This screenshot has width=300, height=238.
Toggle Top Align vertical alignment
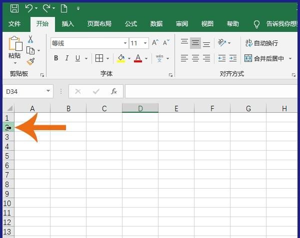[x=184, y=41]
